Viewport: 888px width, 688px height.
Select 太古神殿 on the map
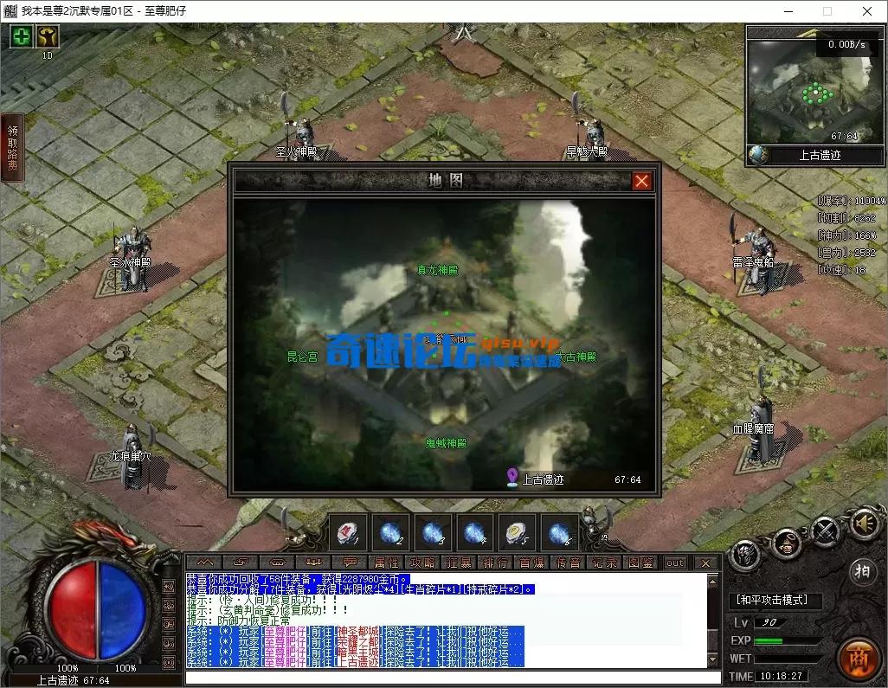[x=576, y=357]
